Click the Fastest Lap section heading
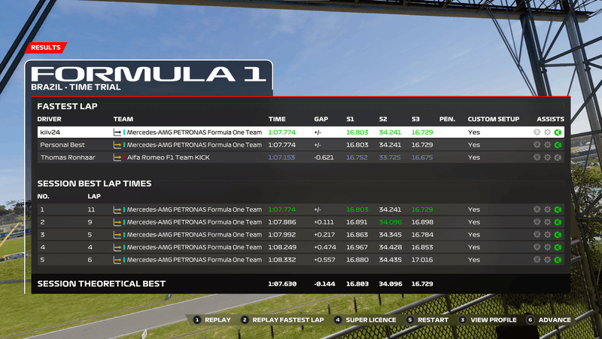The image size is (602, 339). point(67,106)
